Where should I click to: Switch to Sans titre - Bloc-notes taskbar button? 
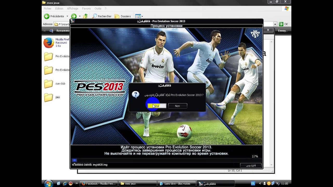pos(177,184)
